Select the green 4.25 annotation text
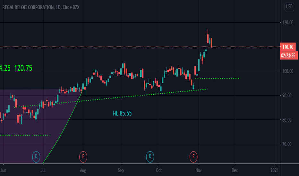 [5, 68]
